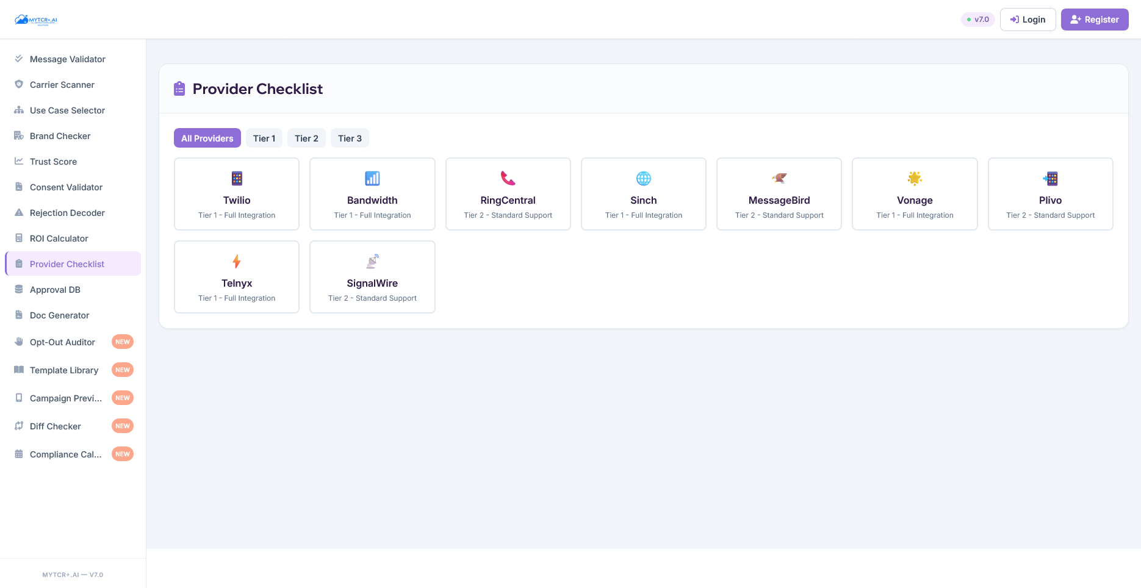Show Tier 3 providers
Screen dimensions: 1141x588
tap(350, 138)
